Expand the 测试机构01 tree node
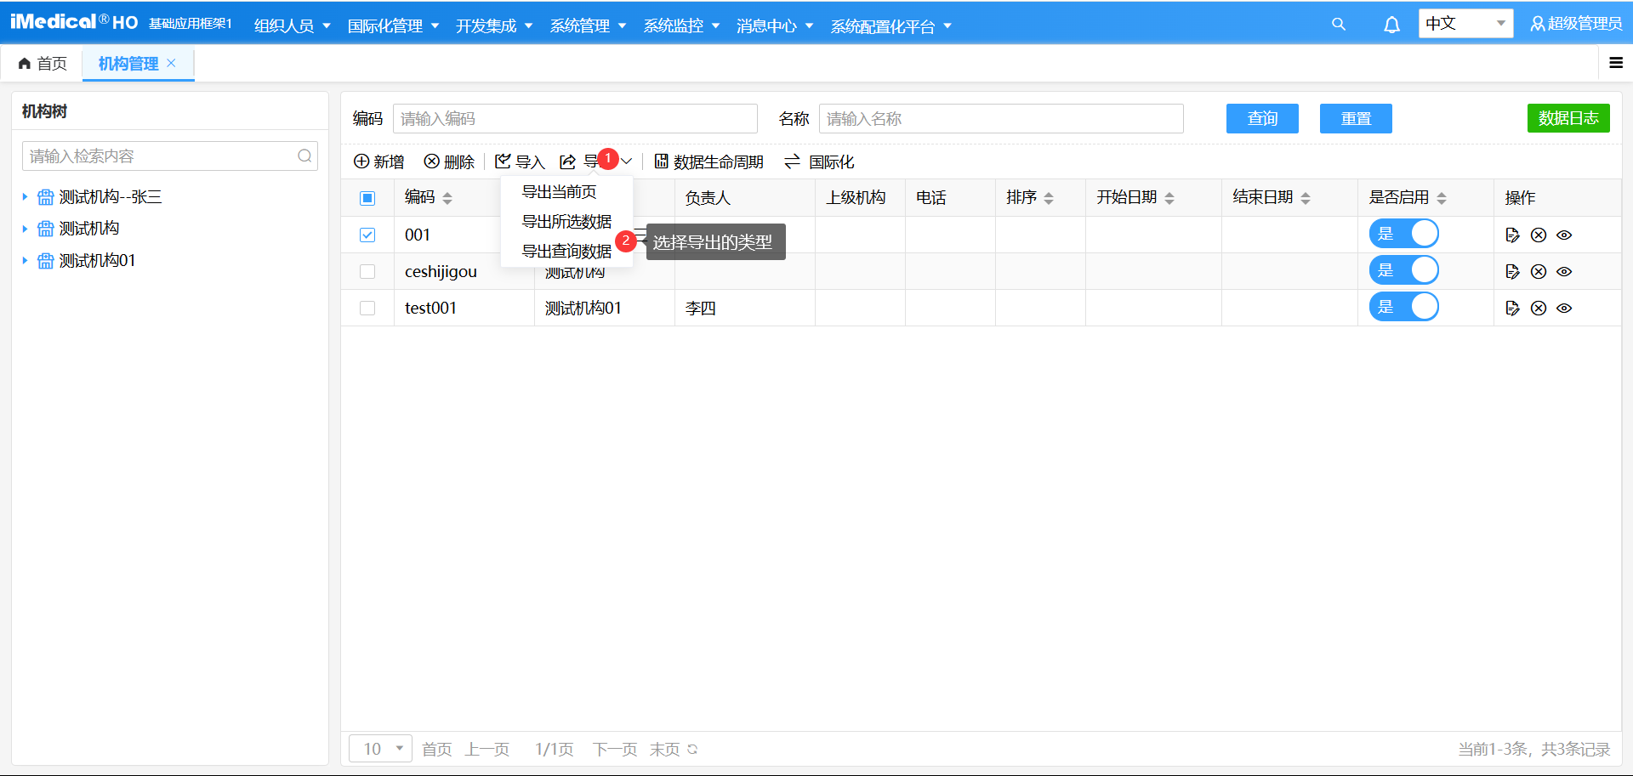This screenshot has width=1633, height=776. point(25,261)
